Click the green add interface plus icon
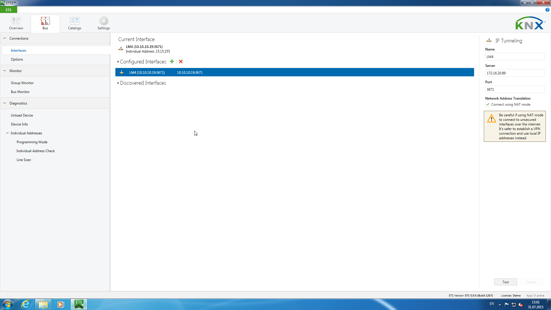This screenshot has height=310, width=551. click(172, 62)
